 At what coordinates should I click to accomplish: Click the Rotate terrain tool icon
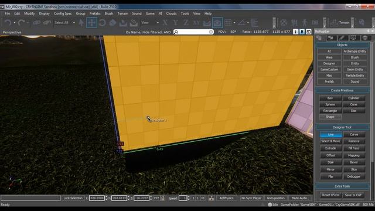tap(134, 23)
